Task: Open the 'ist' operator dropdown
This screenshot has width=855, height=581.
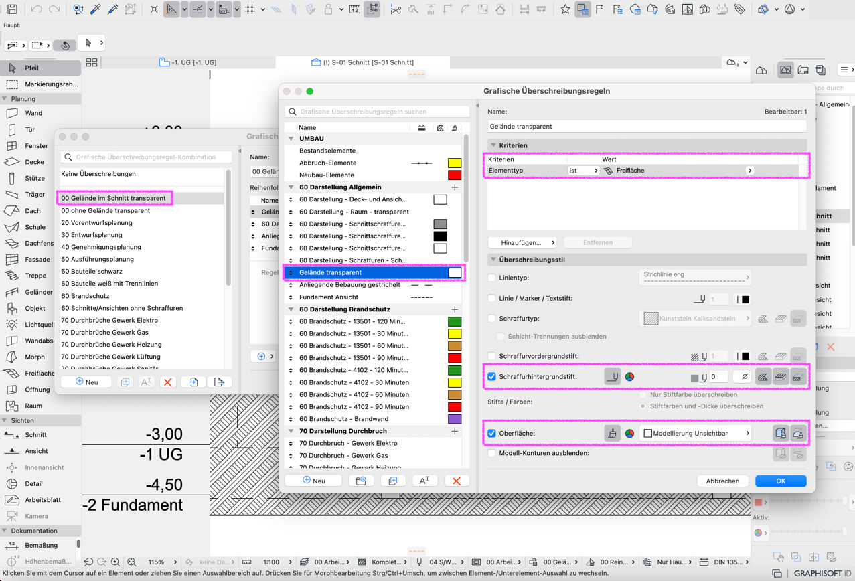Action: tap(583, 171)
